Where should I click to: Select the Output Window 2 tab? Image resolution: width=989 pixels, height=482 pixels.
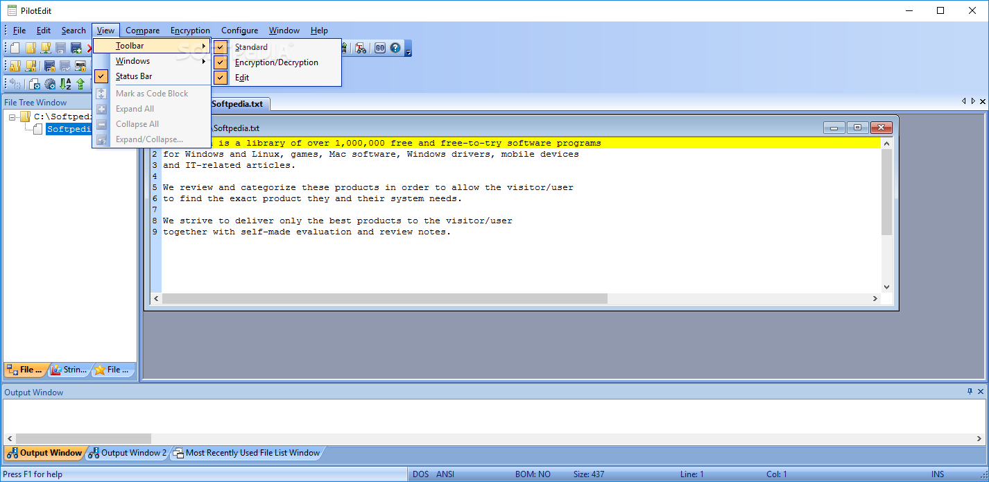(x=128, y=453)
